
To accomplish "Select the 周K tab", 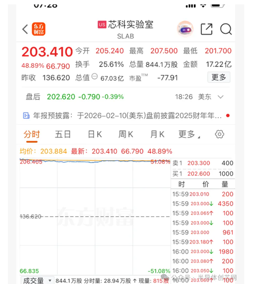I will [126, 134].
